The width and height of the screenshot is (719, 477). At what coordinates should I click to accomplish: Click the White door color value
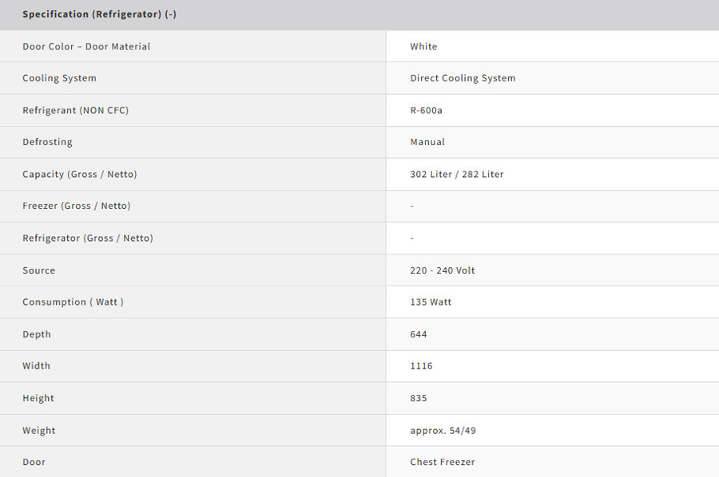coord(423,46)
